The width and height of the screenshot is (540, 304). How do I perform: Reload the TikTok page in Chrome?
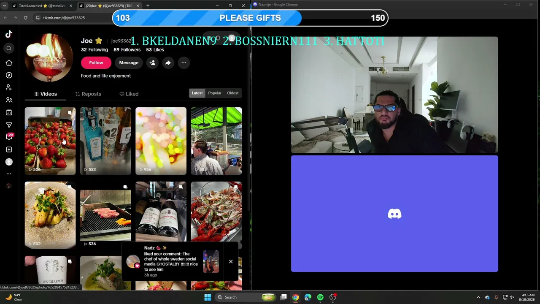point(25,18)
